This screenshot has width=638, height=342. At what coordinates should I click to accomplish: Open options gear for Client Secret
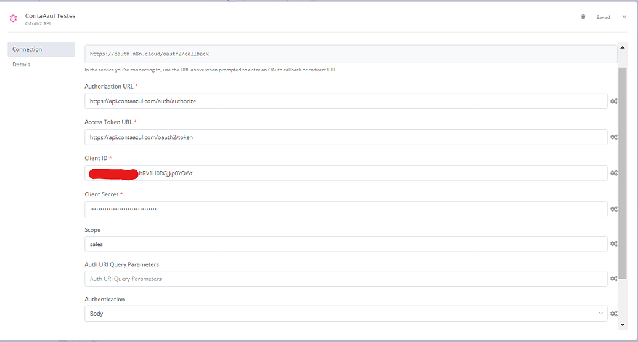[x=614, y=209]
